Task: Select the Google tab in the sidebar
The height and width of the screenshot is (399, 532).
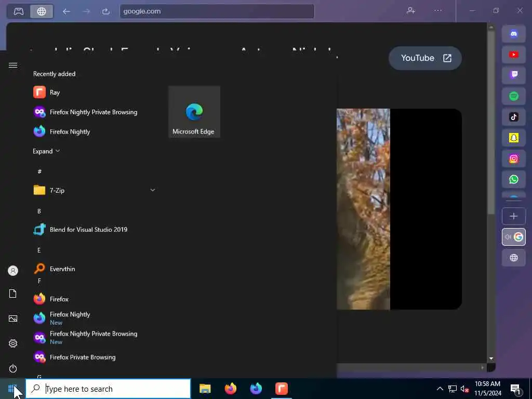Action: pyautogui.click(x=514, y=237)
